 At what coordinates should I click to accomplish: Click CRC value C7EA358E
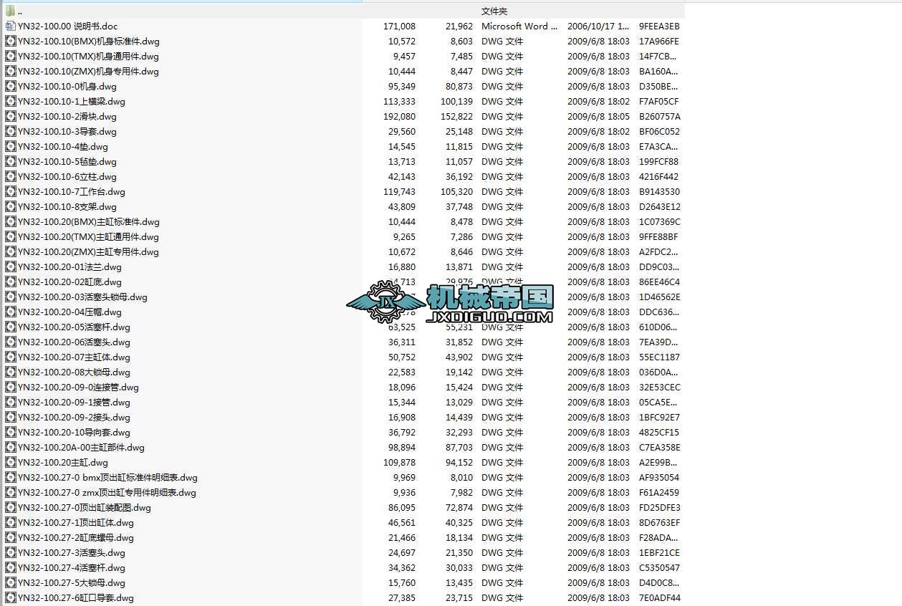pos(660,447)
